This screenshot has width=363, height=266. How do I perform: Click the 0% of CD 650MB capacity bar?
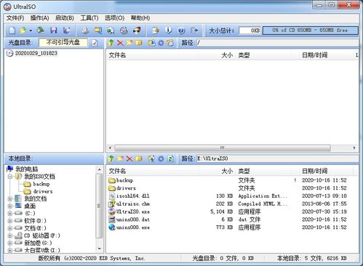point(311,31)
